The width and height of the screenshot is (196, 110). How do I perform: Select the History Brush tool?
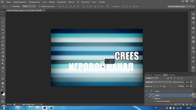point(3,49)
